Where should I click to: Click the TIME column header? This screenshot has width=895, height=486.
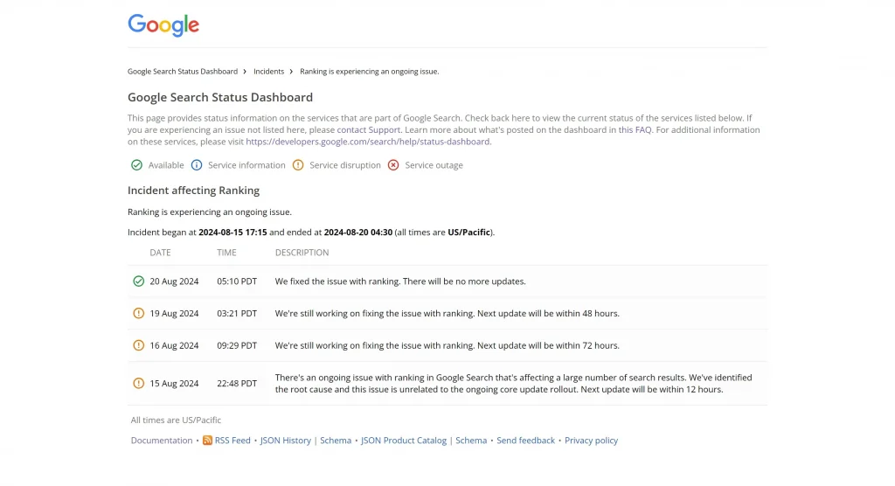[226, 253]
